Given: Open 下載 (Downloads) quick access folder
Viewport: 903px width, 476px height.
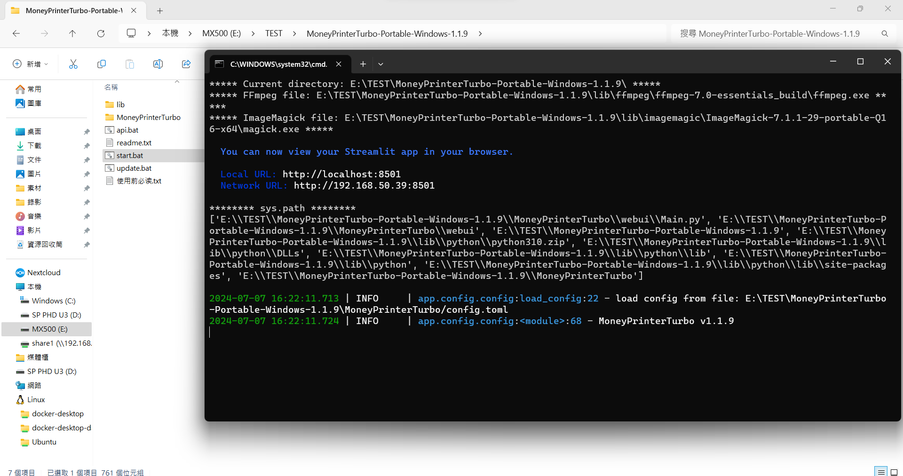Looking at the screenshot, I should 34,145.
